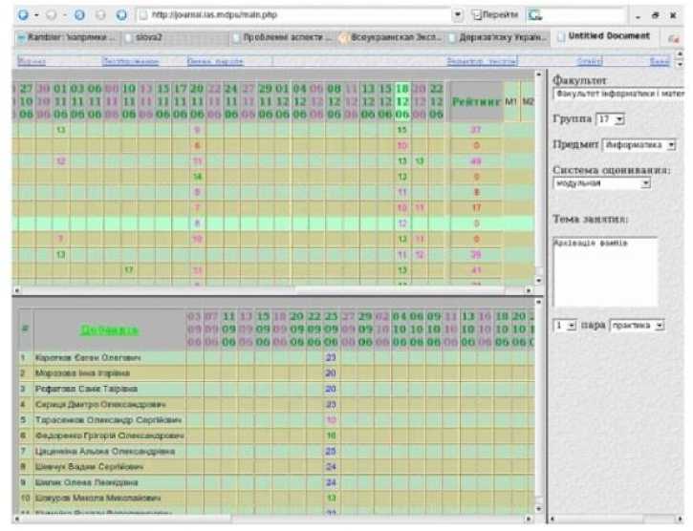
Task: Click the Факультет input field
Action: pos(617,94)
